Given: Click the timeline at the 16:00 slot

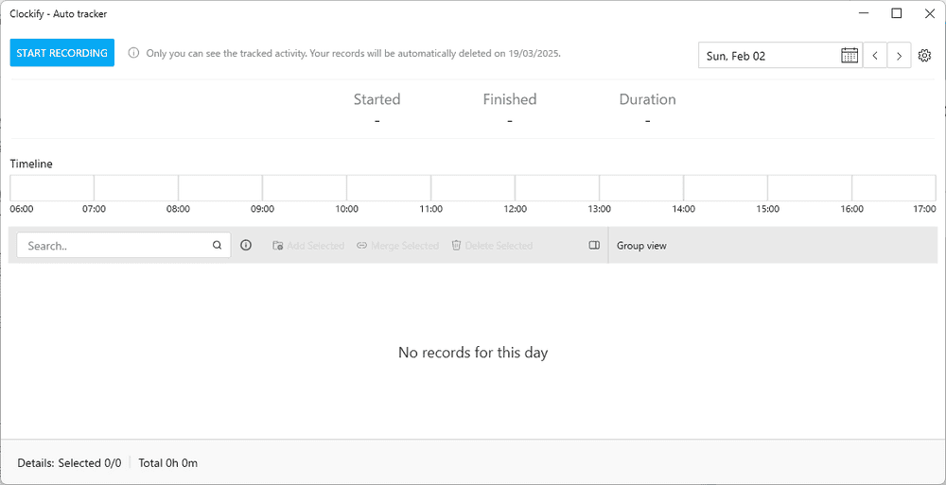Looking at the screenshot, I should [894, 187].
